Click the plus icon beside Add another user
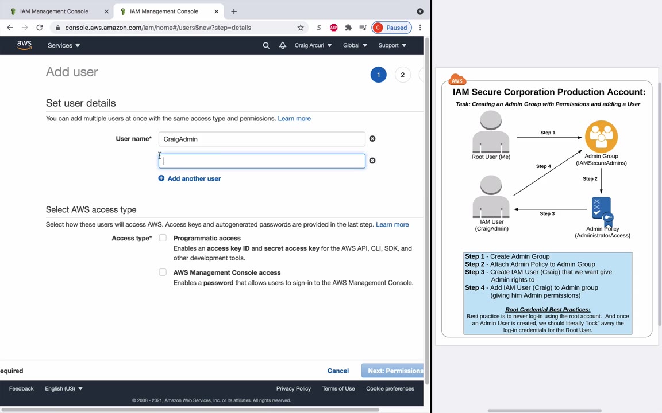Screen dimensions: 662x413 [161, 178]
